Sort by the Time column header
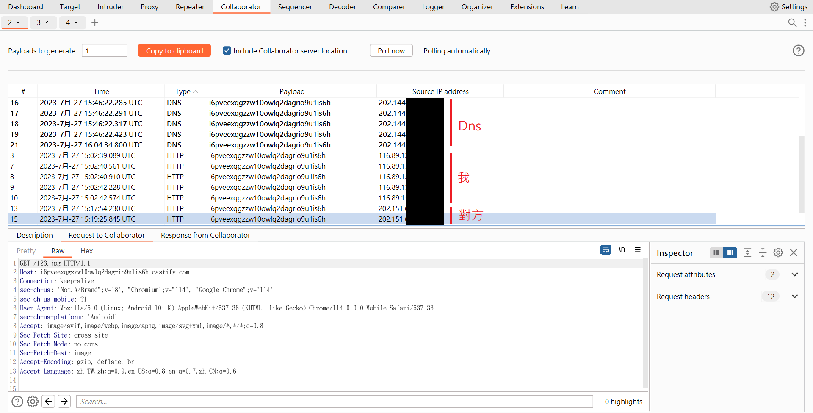This screenshot has height=413, width=813. [x=101, y=91]
